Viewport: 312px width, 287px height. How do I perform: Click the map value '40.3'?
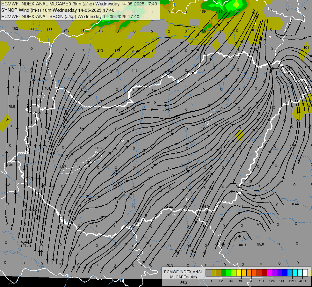[170, 265]
